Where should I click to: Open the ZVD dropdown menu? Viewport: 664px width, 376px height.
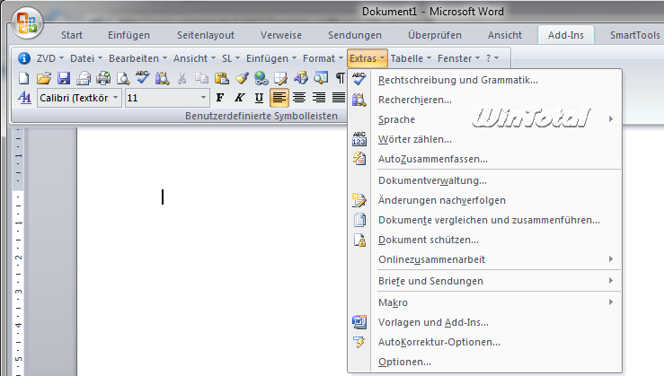[x=50, y=58]
